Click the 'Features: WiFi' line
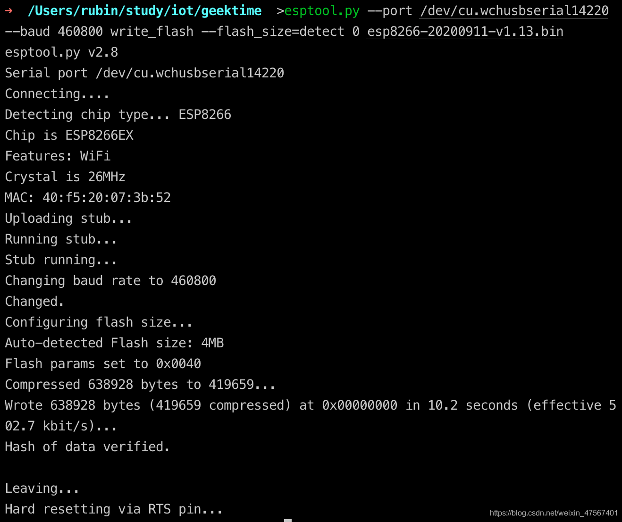622x522 pixels. coord(58,156)
